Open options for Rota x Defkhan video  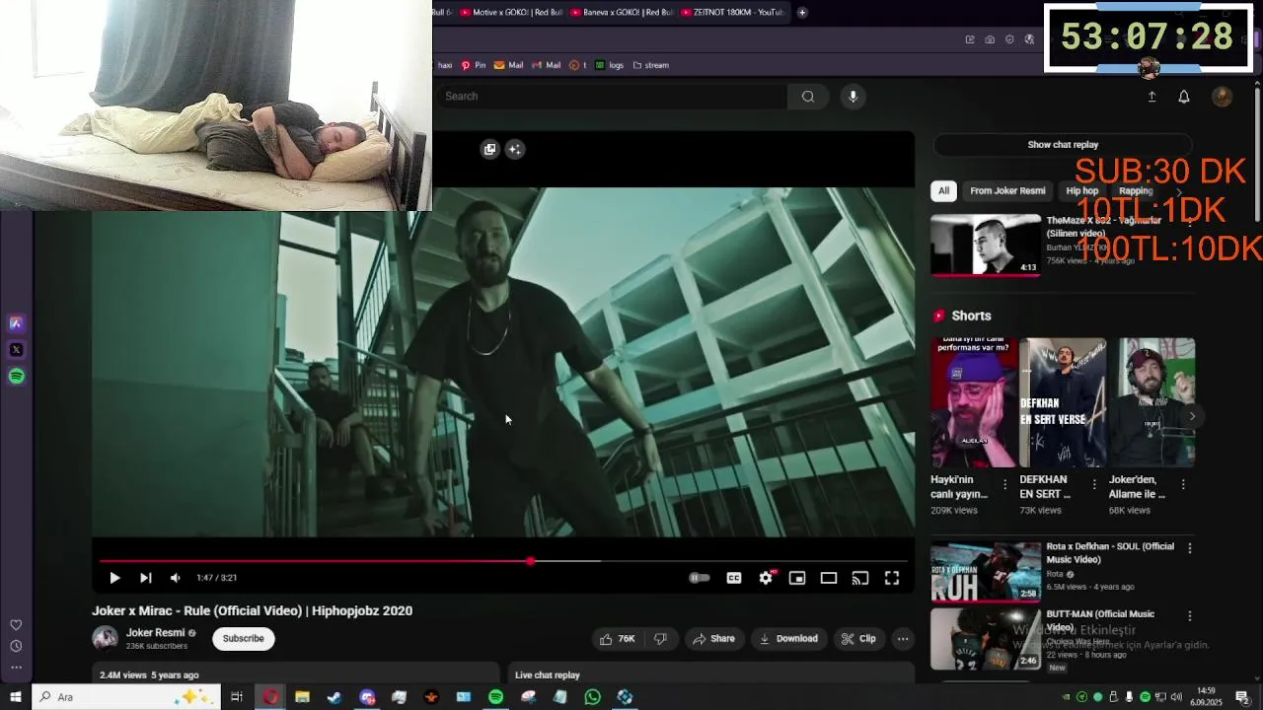click(1189, 548)
